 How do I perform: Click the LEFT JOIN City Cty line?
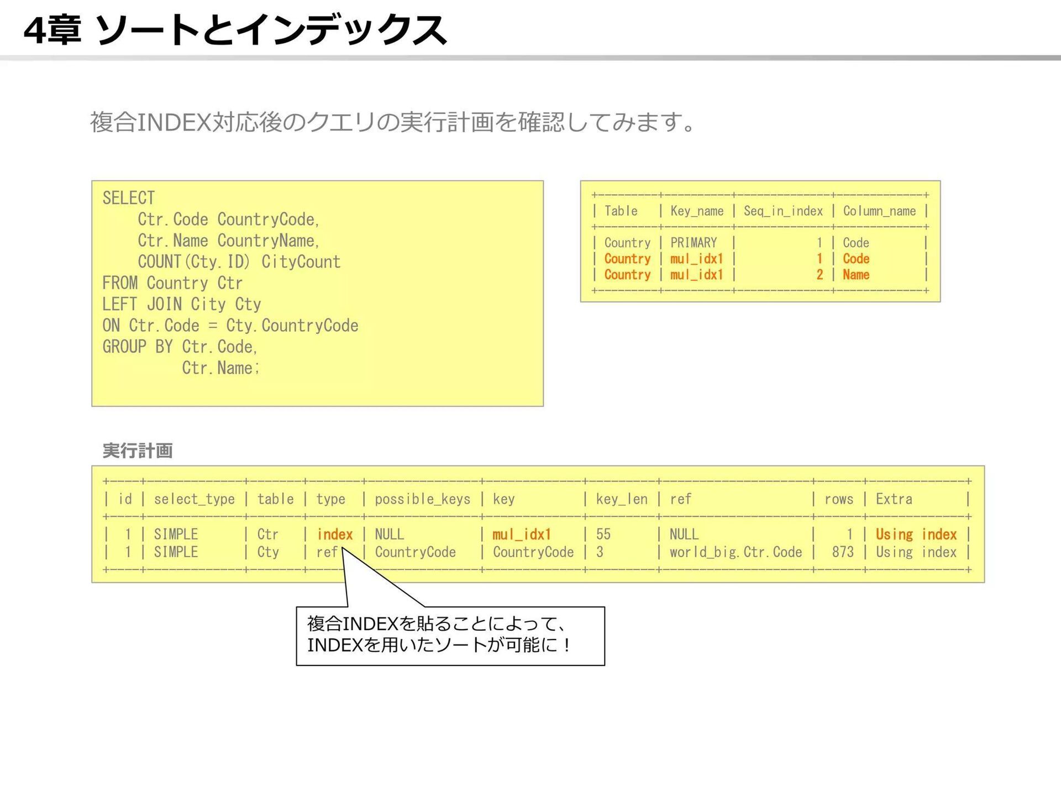pos(181,304)
